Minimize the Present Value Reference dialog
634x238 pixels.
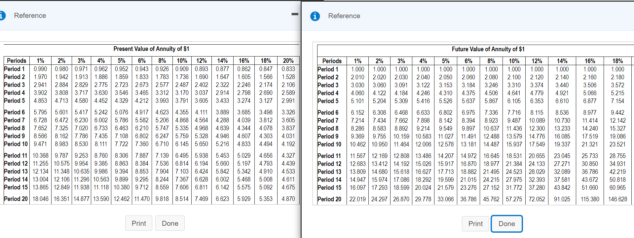[x=295, y=14]
